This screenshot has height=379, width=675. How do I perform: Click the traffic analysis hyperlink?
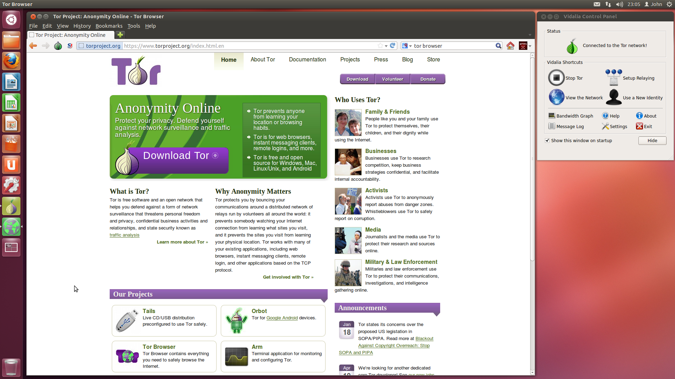(x=125, y=235)
